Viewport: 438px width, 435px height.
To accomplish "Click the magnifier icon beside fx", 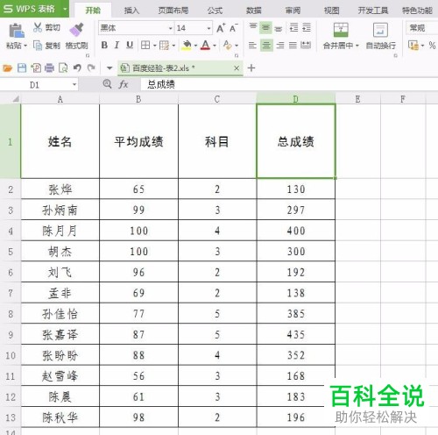I will [107, 84].
